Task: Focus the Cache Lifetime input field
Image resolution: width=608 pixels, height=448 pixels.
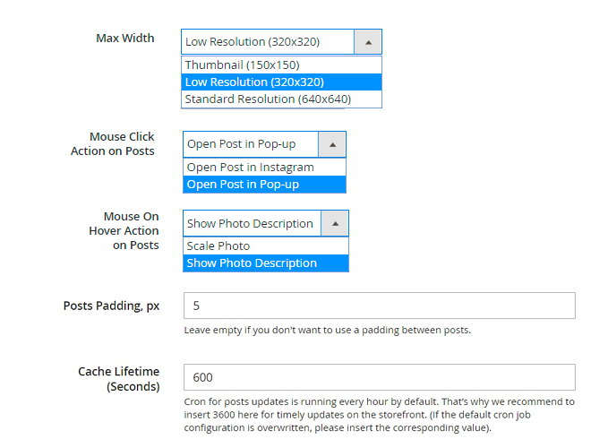Action: pos(379,377)
